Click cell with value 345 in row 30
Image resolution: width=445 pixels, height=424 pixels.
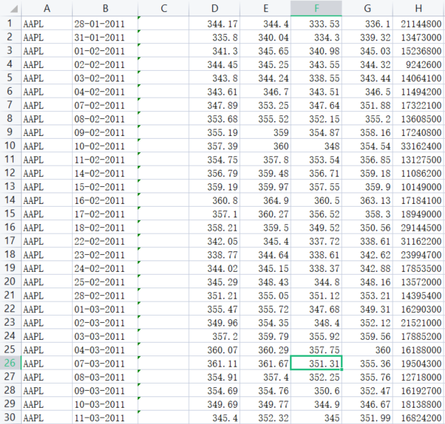click(x=316, y=417)
